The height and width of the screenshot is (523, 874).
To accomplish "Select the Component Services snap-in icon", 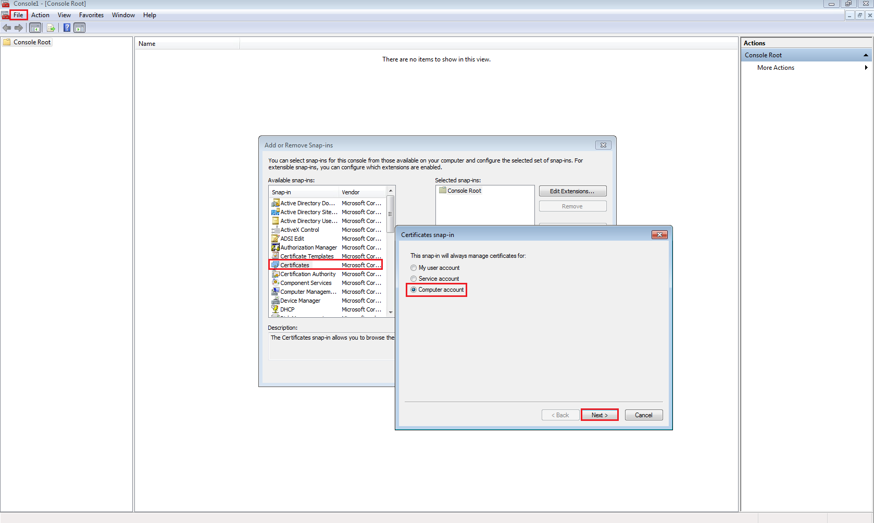I will pos(275,283).
